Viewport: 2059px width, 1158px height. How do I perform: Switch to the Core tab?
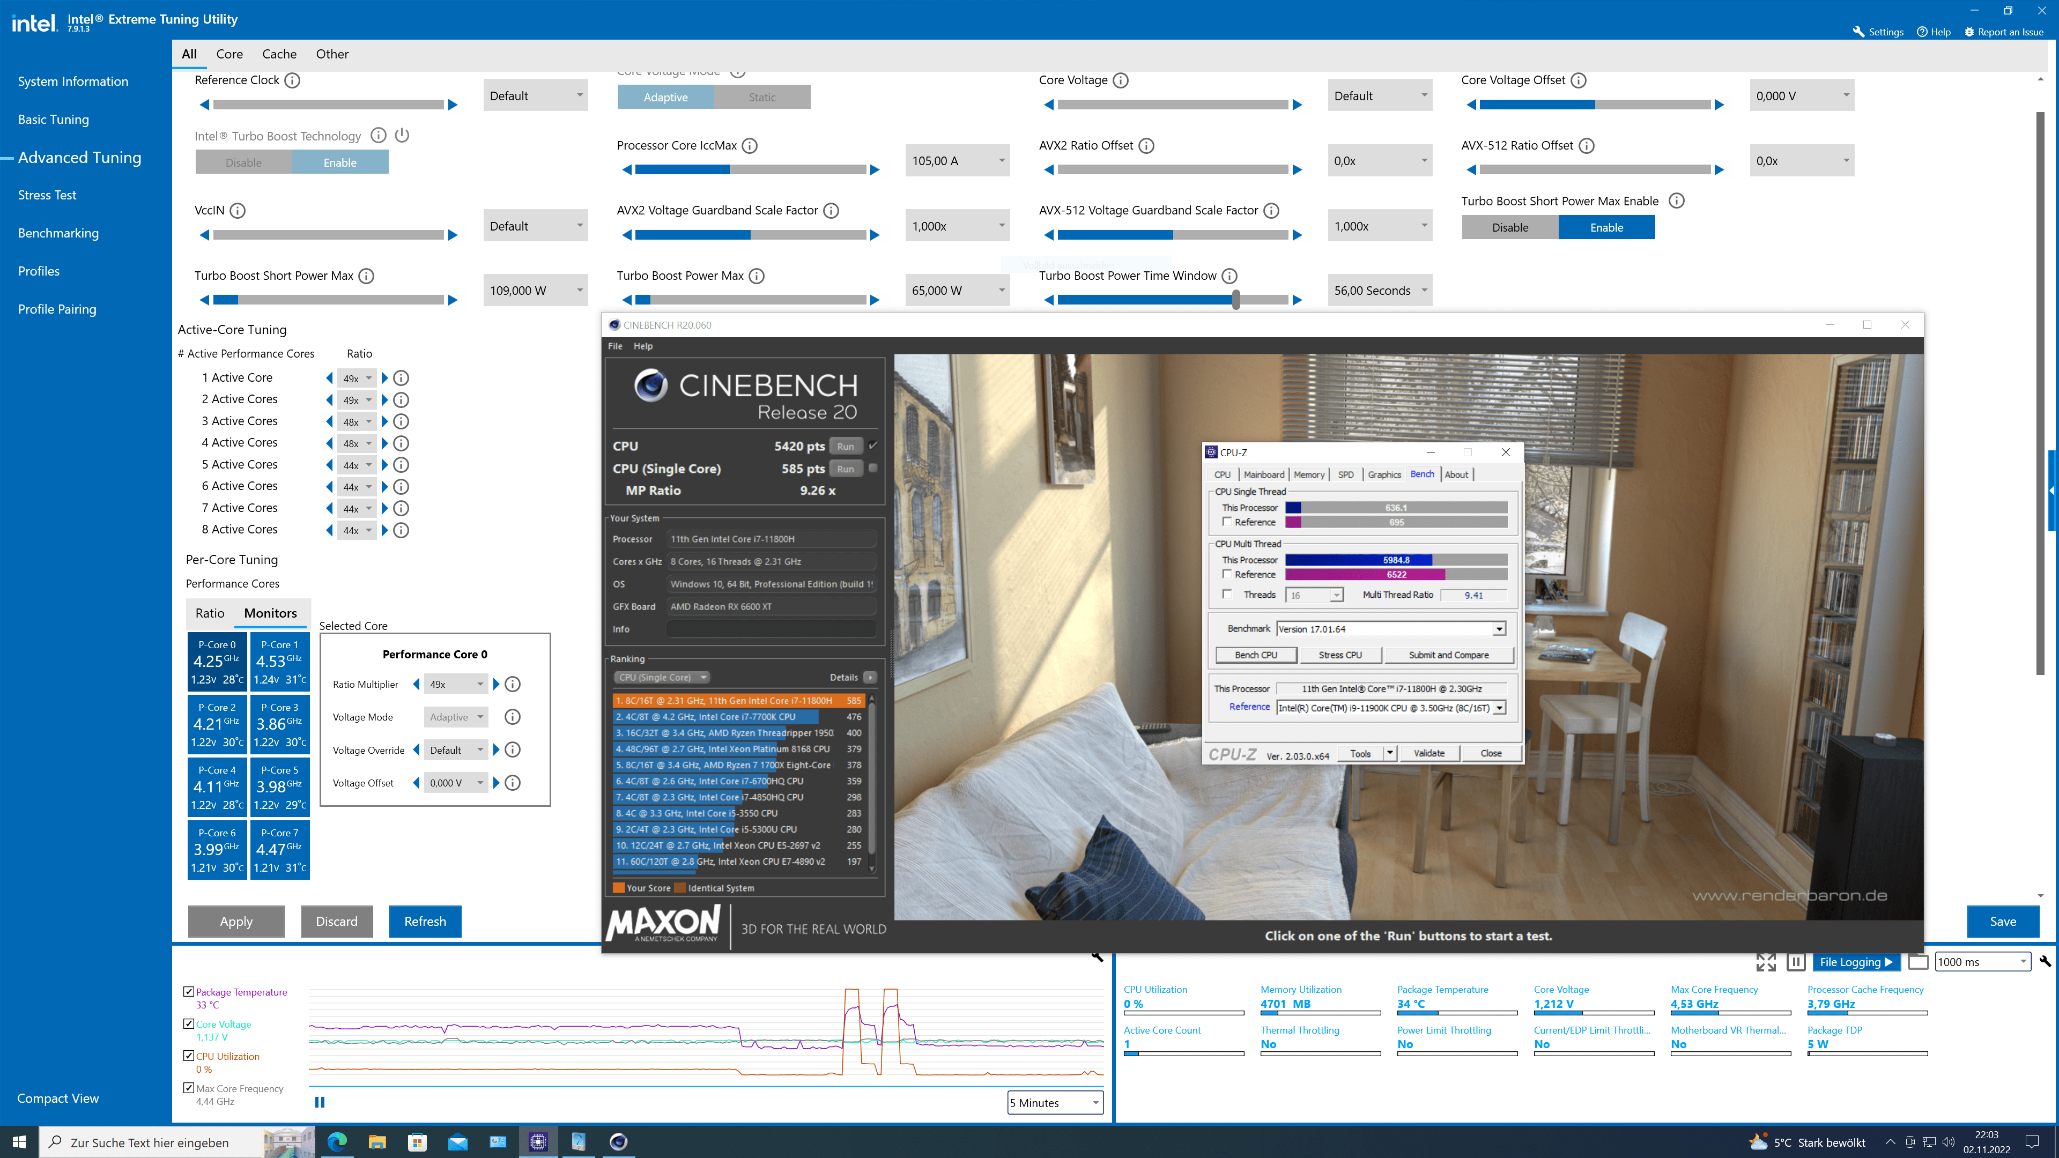point(229,54)
